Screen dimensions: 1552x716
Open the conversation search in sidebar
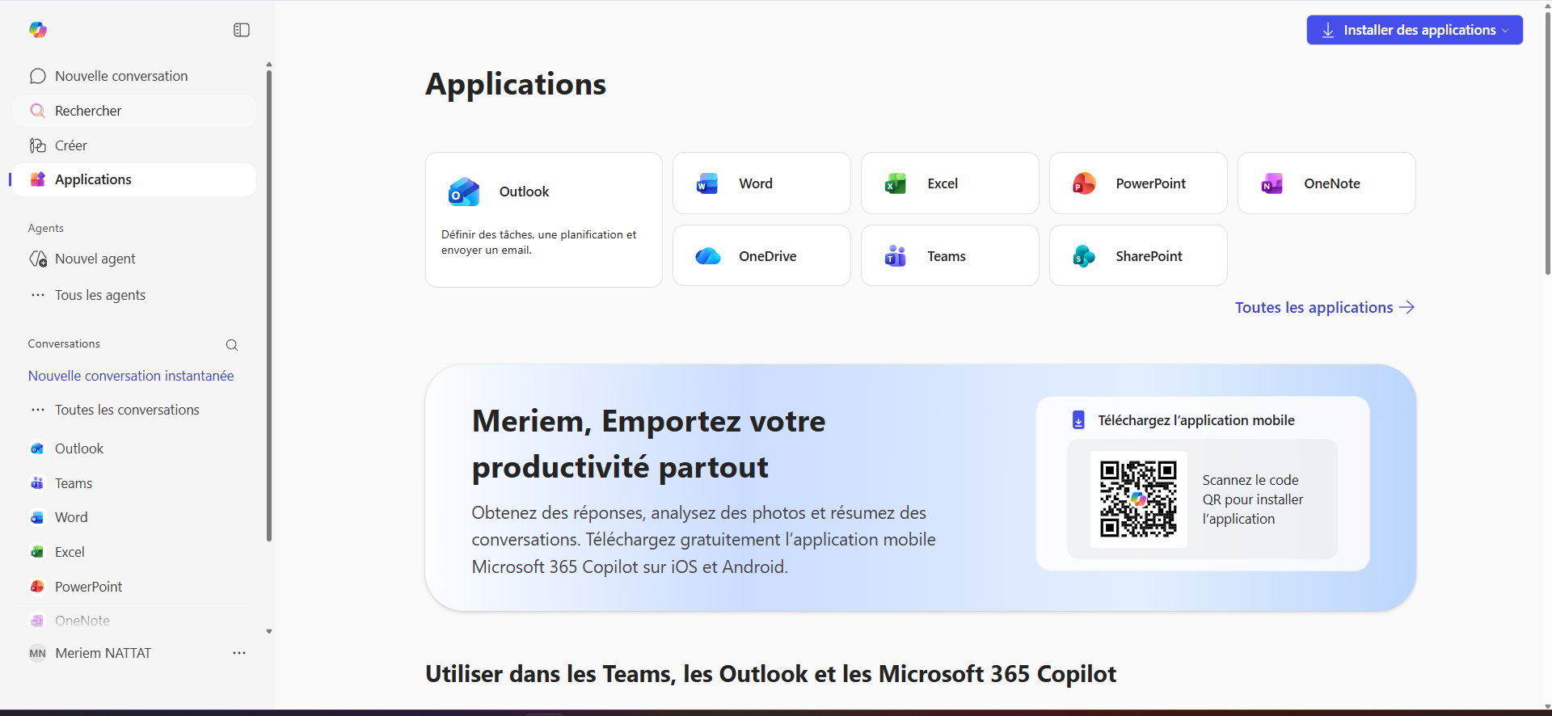click(232, 344)
